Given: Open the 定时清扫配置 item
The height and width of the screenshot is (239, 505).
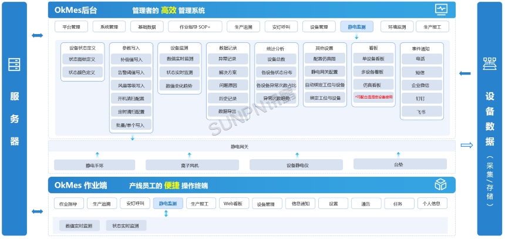Looking at the screenshot, I should click(x=131, y=112).
